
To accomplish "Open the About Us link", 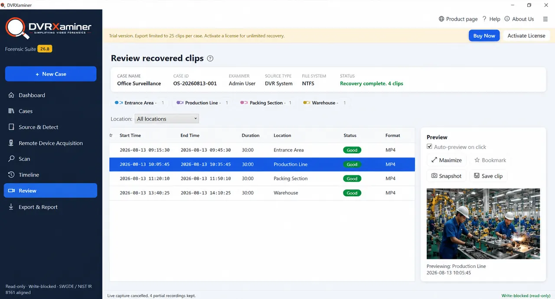I will (x=519, y=19).
